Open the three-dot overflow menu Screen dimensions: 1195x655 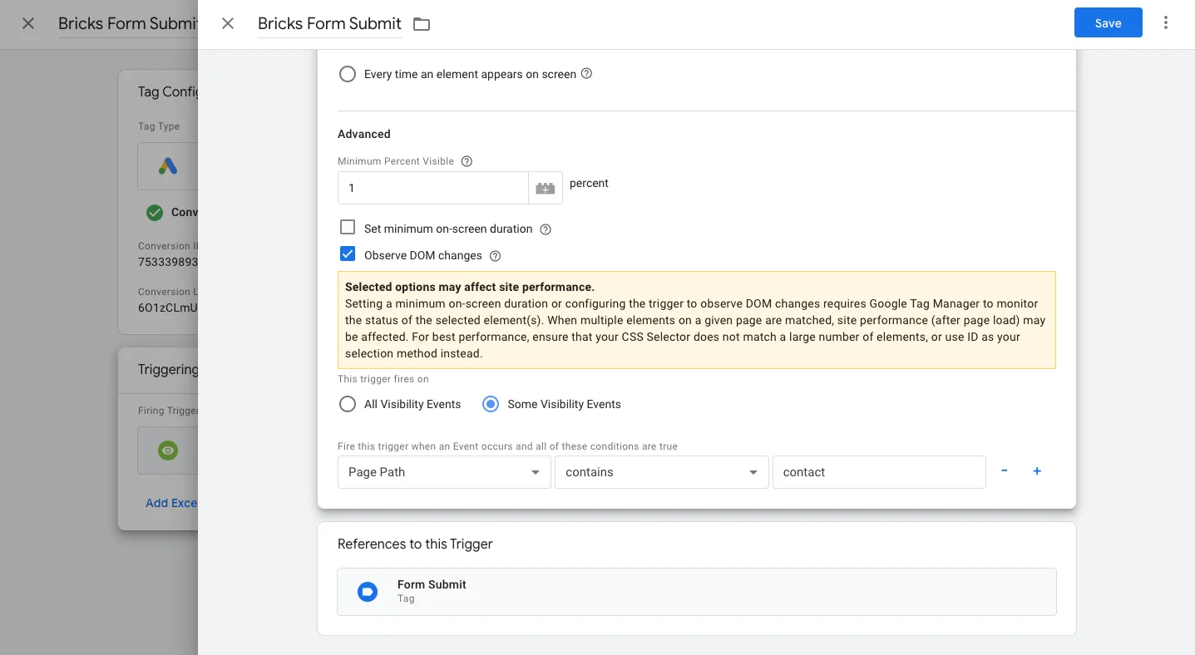pyautogui.click(x=1166, y=22)
